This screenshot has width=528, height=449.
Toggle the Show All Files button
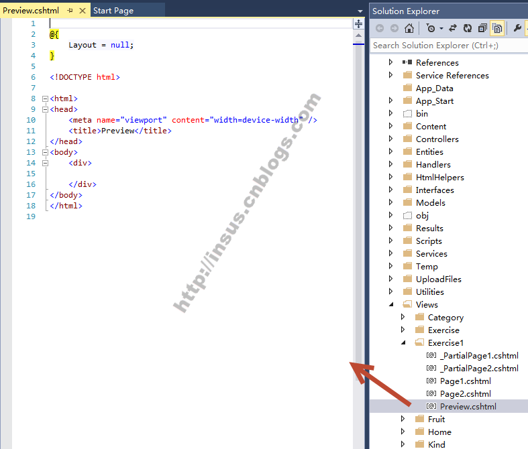(x=497, y=28)
